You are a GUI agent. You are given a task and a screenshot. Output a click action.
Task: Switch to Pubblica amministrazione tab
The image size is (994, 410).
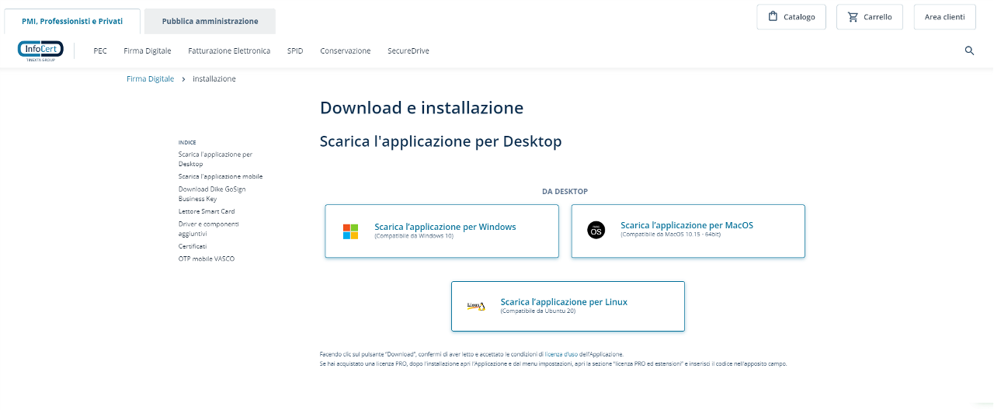click(x=210, y=22)
